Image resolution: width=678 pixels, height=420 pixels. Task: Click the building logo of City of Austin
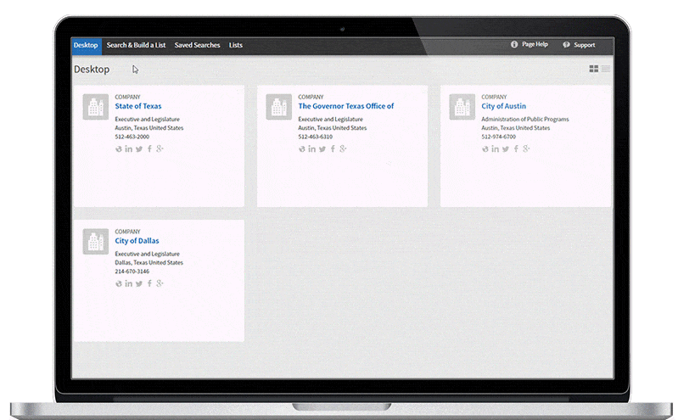point(462,108)
